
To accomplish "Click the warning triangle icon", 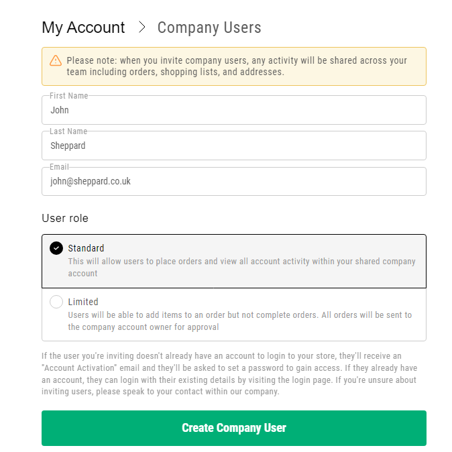I will click(56, 60).
